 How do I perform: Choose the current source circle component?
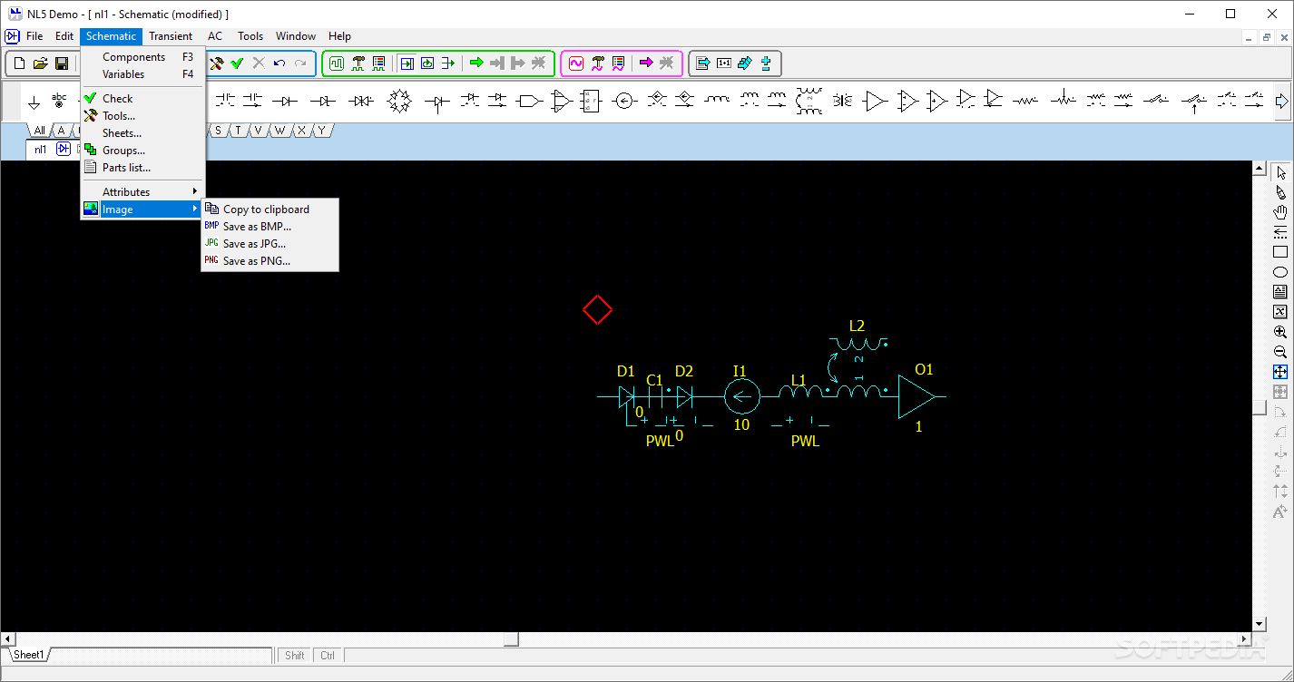coord(623,101)
